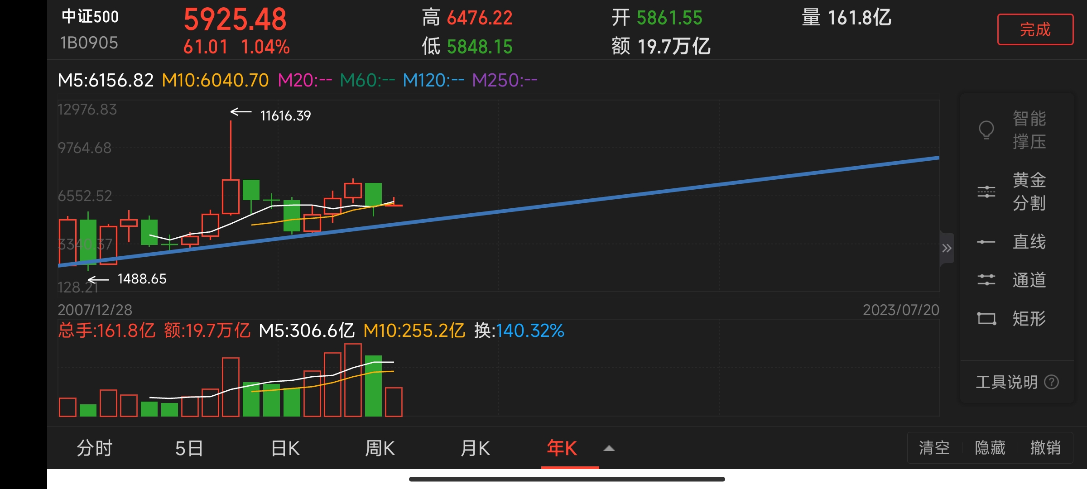This screenshot has width=1087, height=489.
Task: Click 撤销 to undo last drawing
Action: (x=1045, y=448)
